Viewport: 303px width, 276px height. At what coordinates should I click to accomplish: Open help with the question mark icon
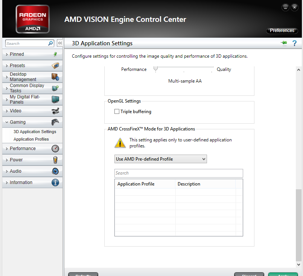[294, 43]
